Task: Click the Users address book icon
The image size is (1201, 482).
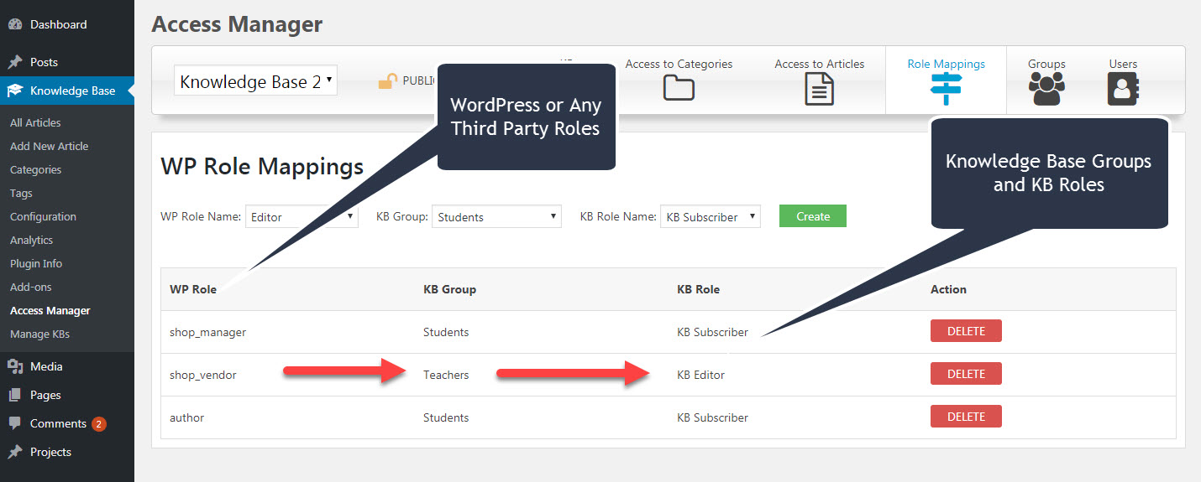Action: (x=1123, y=89)
